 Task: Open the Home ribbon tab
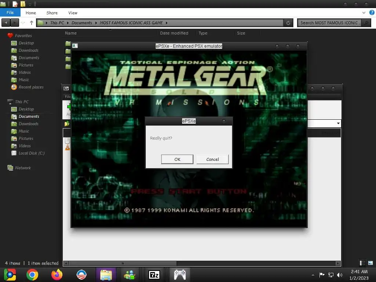tap(31, 13)
